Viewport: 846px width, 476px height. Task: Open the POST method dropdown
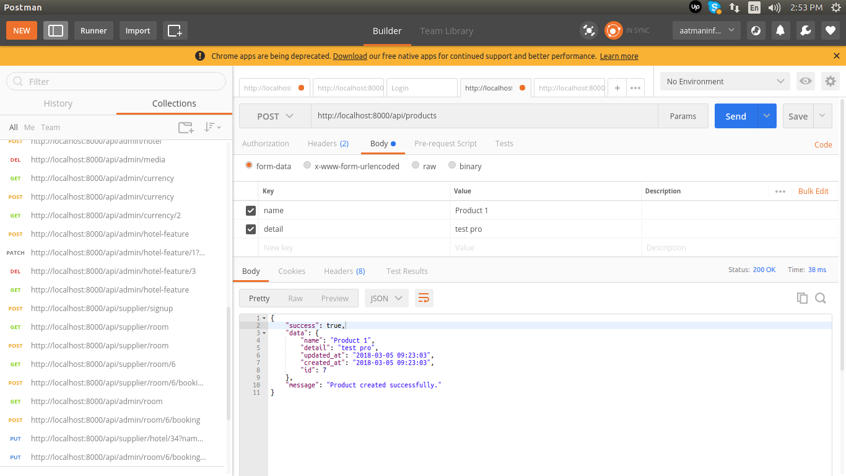(275, 116)
